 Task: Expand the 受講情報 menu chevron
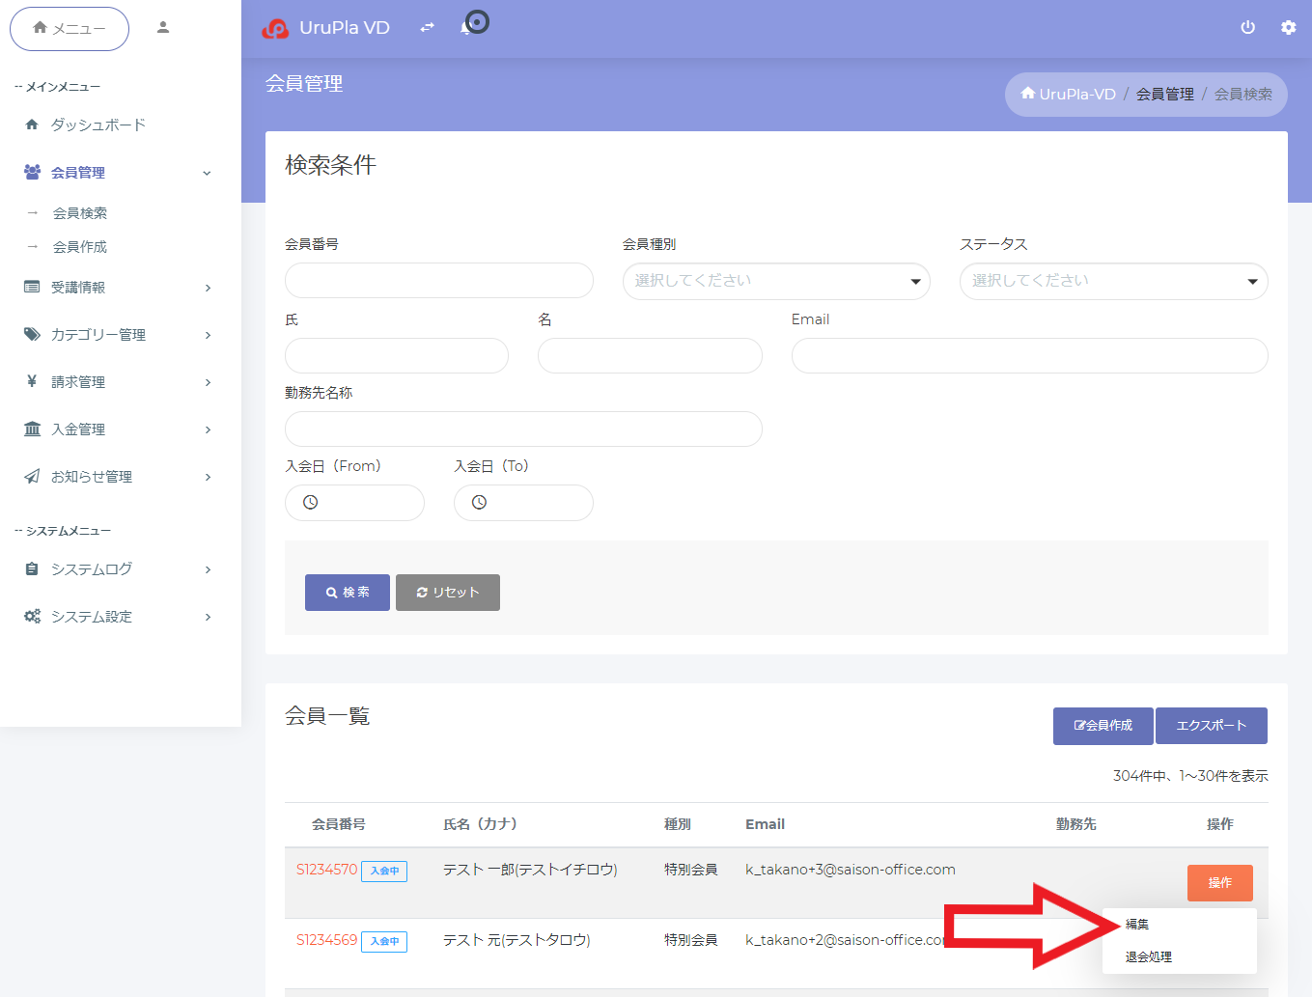[x=208, y=288]
